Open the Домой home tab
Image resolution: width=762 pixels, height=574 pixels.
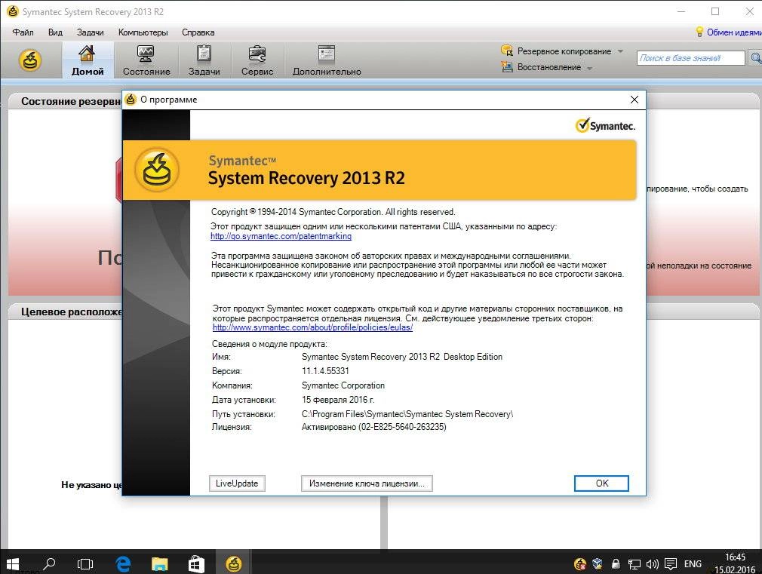(88, 60)
